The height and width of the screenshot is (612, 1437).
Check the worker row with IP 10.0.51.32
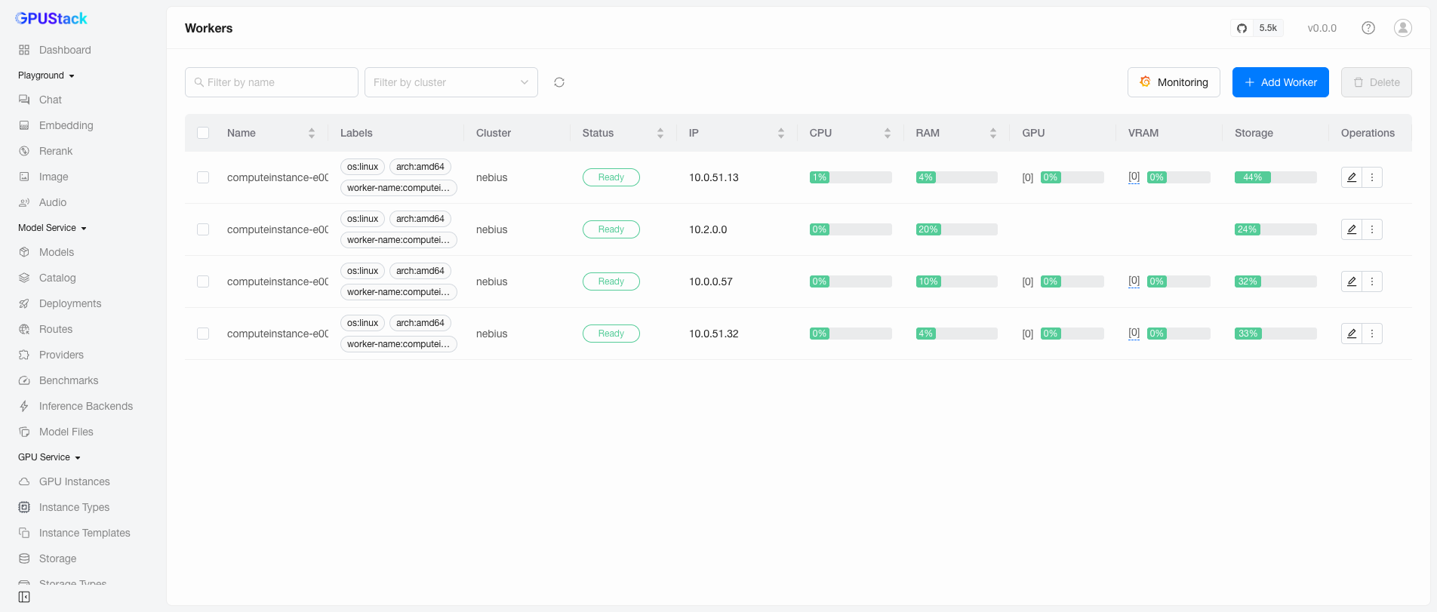tap(203, 334)
